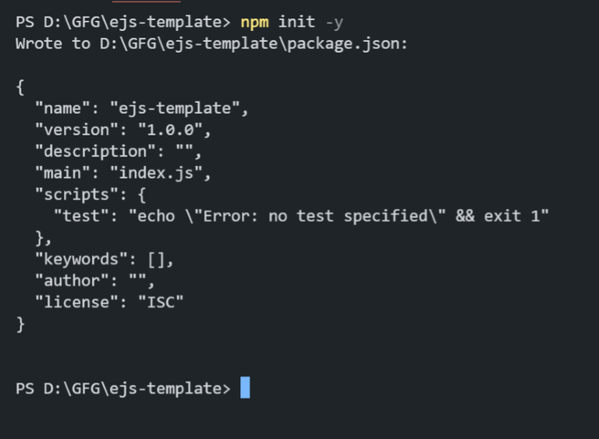Click the "scripts" key
Viewport: 599px width, 439px height.
[76, 194]
